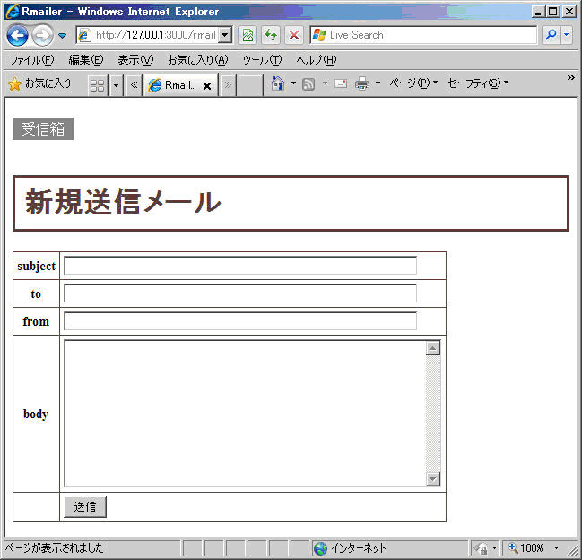Click inside the body text area
This screenshot has width=582, height=560.
click(x=245, y=414)
